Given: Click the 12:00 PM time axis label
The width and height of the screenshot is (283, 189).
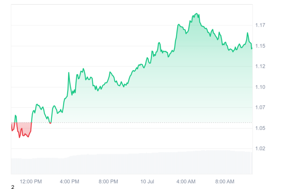Looking at the screenshot, I should coord(31,181).
